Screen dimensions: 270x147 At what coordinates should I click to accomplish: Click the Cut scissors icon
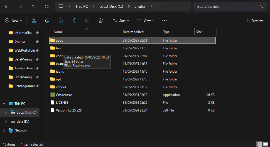pos(34,21)
